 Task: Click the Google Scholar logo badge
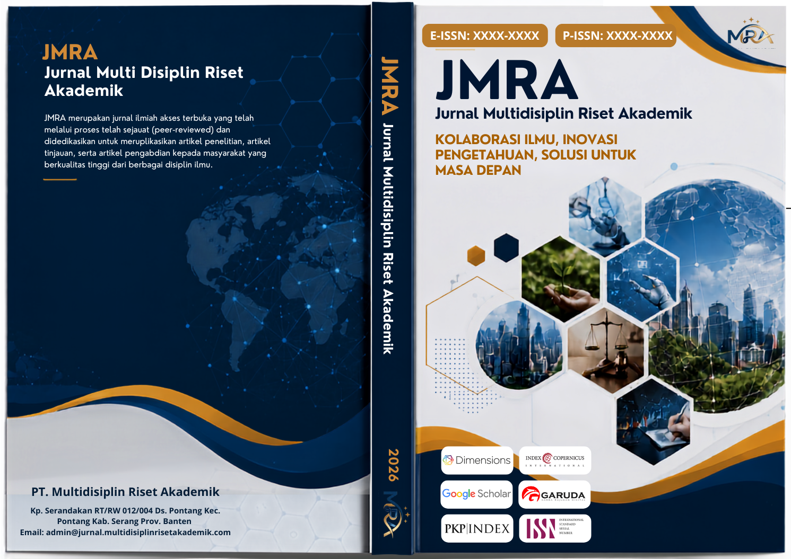tap(476, 494)
